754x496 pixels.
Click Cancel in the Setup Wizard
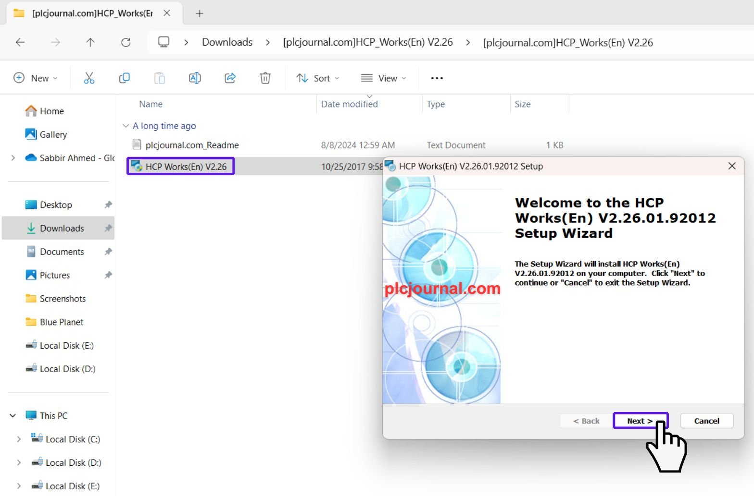pos(706,421)
